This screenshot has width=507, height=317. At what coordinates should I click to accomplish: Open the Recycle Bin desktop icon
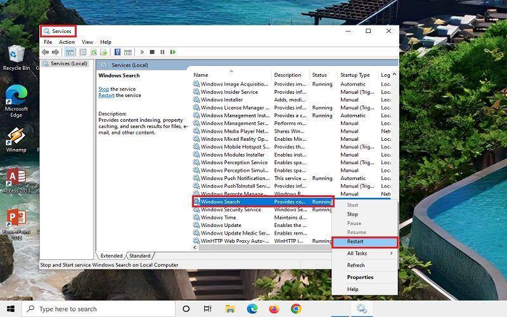[x=16, y=58]
